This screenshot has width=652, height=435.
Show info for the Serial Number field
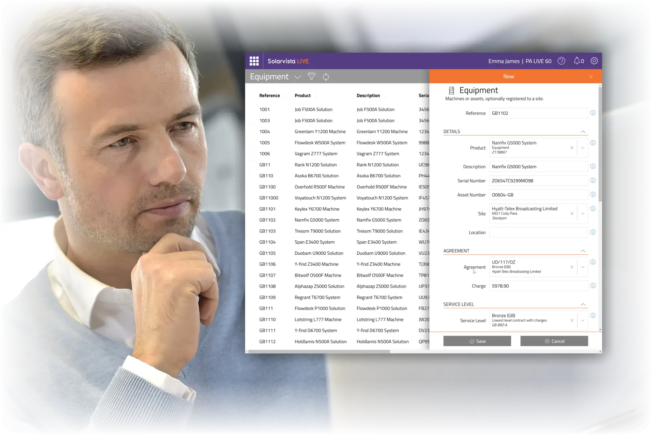click(x=593, y=180)
